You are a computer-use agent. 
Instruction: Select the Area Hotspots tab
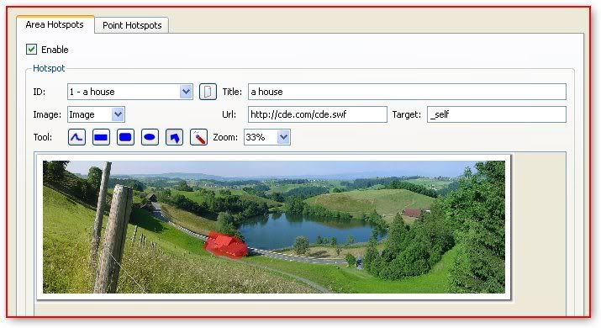[x=55, y=24]
